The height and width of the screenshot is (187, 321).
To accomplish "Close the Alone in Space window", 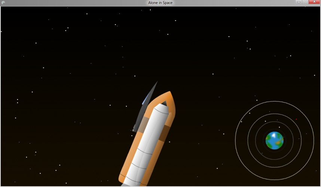I will tap(314, 2).
